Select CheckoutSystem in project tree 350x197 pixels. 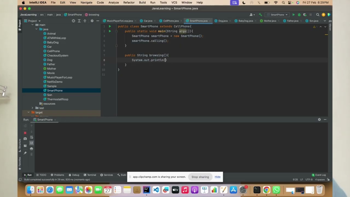(x=58, y=56)
